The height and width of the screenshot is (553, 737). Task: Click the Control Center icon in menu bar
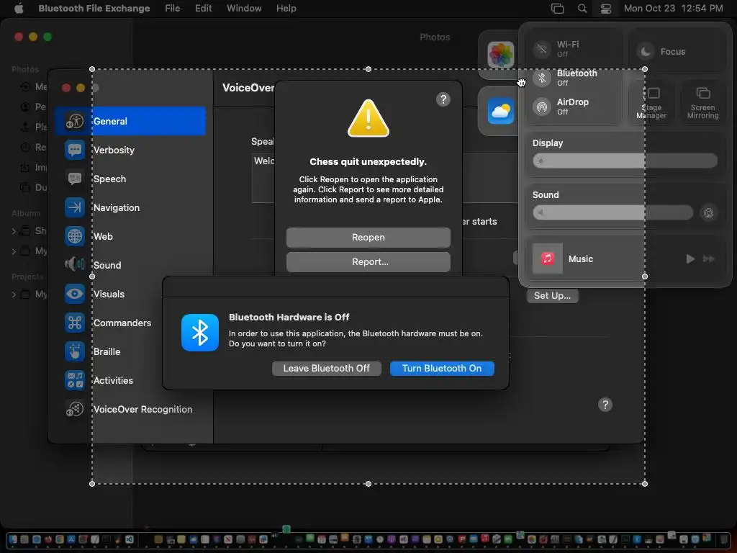point(606,9)
